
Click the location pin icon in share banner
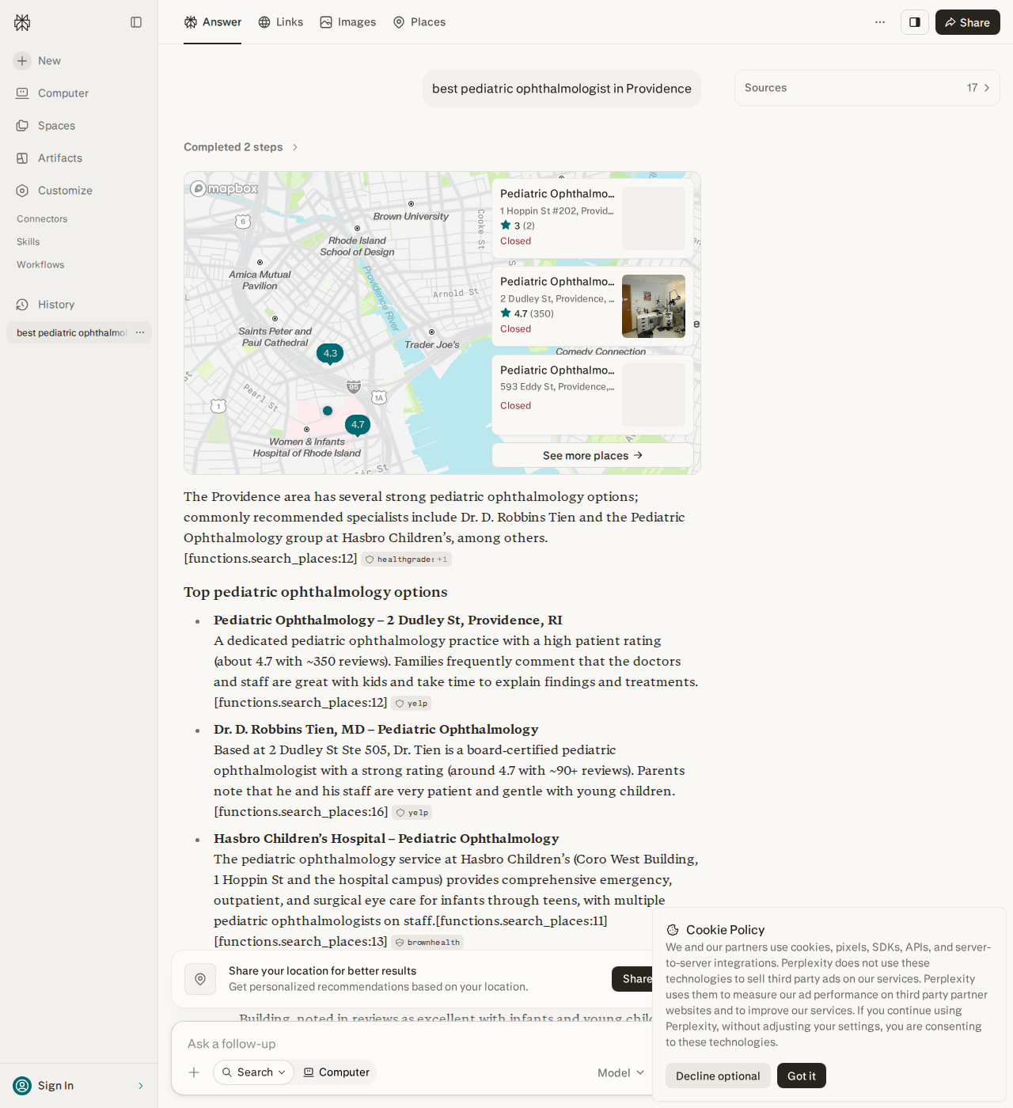point(200,979)
